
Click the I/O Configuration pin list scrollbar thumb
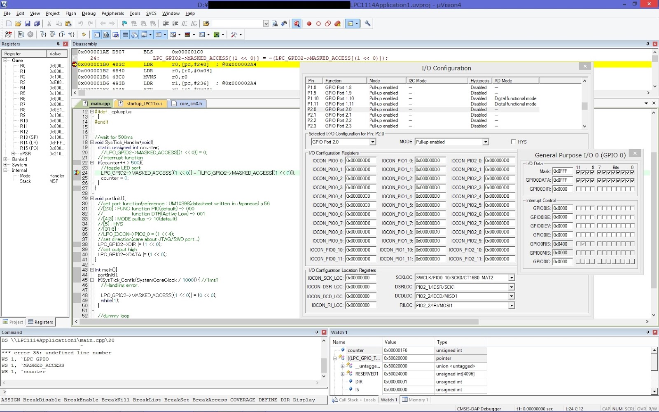[584, 106]
